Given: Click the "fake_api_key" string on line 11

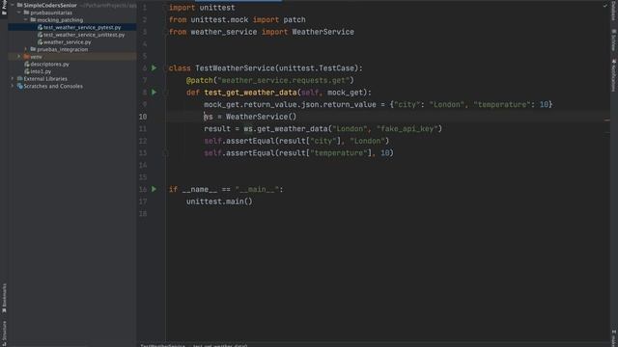Looking at the screenshot, I should [407, 128].
